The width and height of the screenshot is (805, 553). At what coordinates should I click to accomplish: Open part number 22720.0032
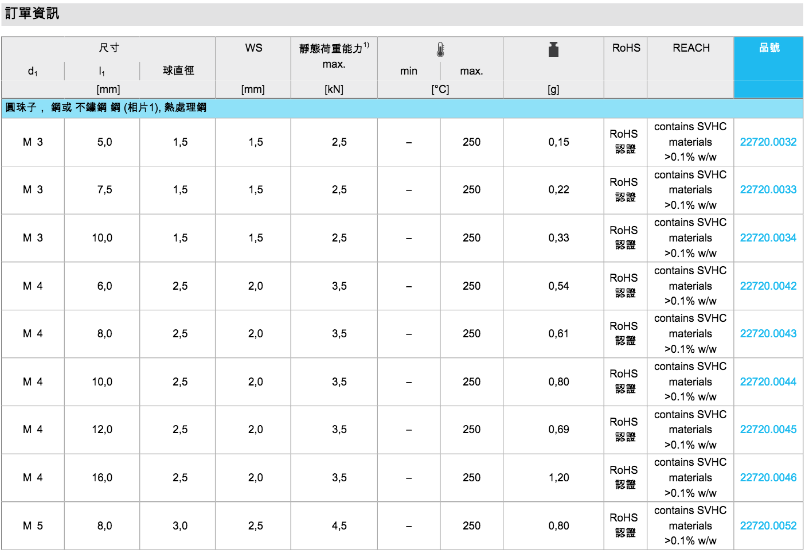[768, 142]
